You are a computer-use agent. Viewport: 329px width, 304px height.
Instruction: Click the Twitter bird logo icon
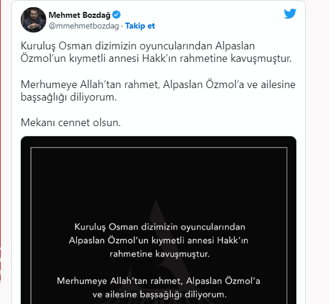coord(290,14)
